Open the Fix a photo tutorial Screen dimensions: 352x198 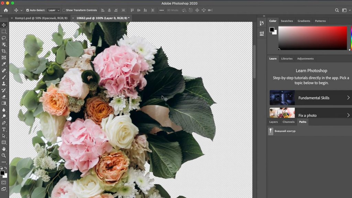pyautogui.click(x=307, y=115)
